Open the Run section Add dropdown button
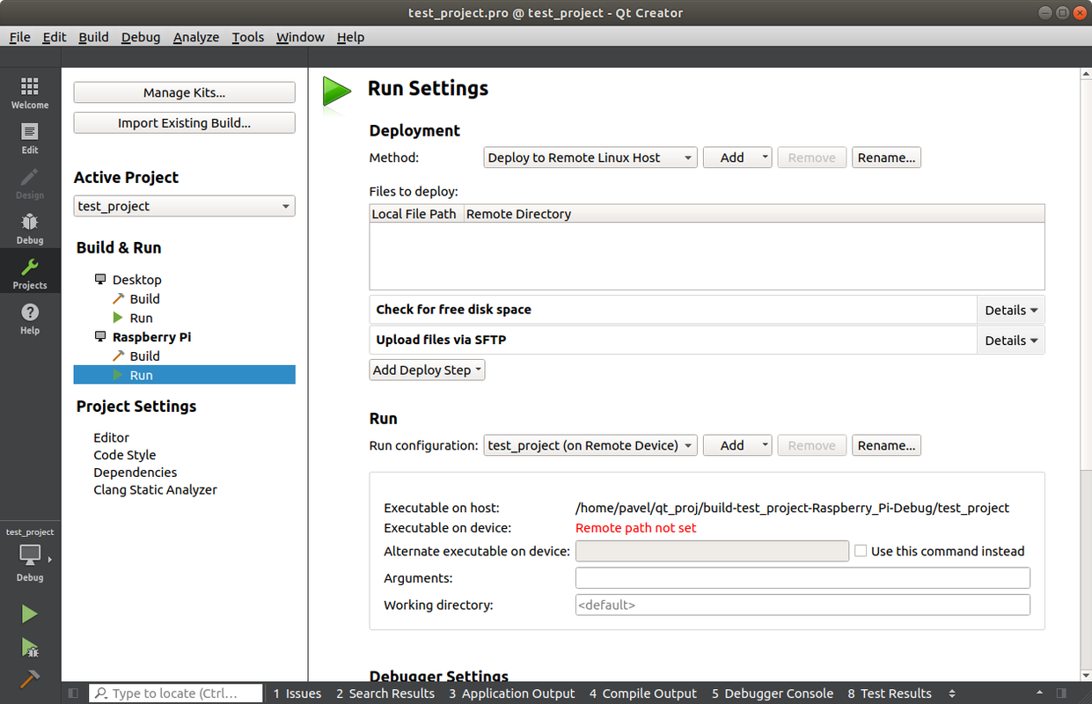The image size is (1092, 704). pos(737,445)
